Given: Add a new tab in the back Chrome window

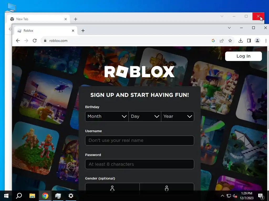Looking at the screenshot, I should click(x=76, y=19).
